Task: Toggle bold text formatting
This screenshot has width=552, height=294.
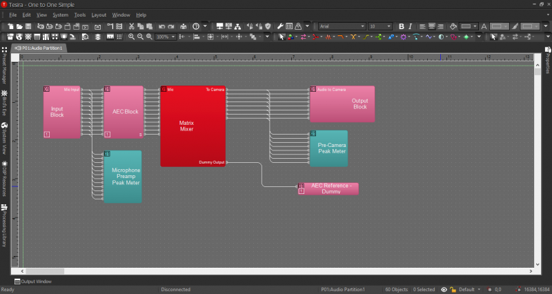Action: 402,26
